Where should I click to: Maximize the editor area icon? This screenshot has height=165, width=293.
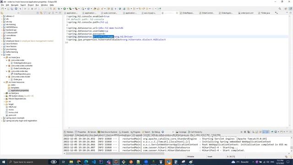[x=291, y=13]
